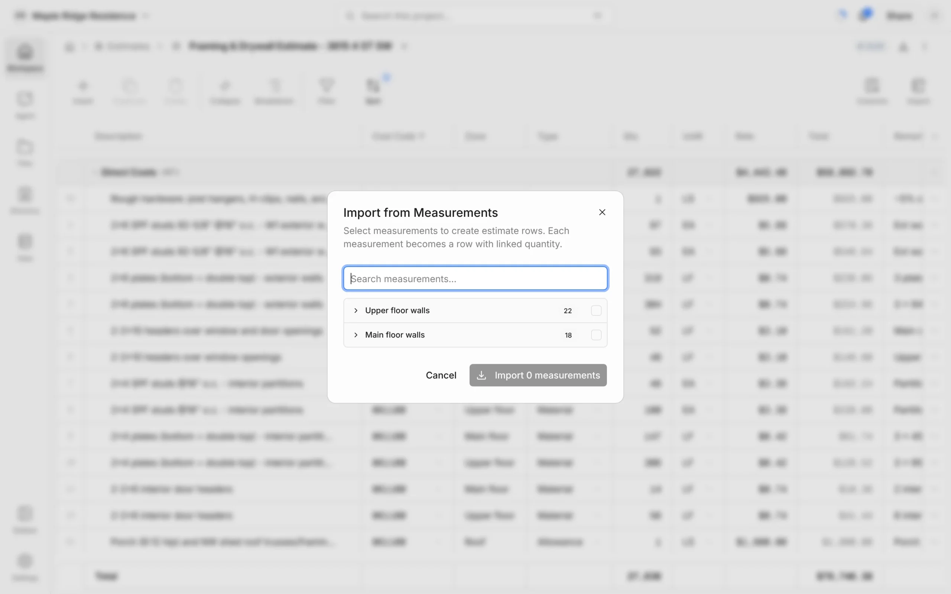The image size is (951, 594).
Task: Click Import 0 measurements button
Action: click(538, 375)
